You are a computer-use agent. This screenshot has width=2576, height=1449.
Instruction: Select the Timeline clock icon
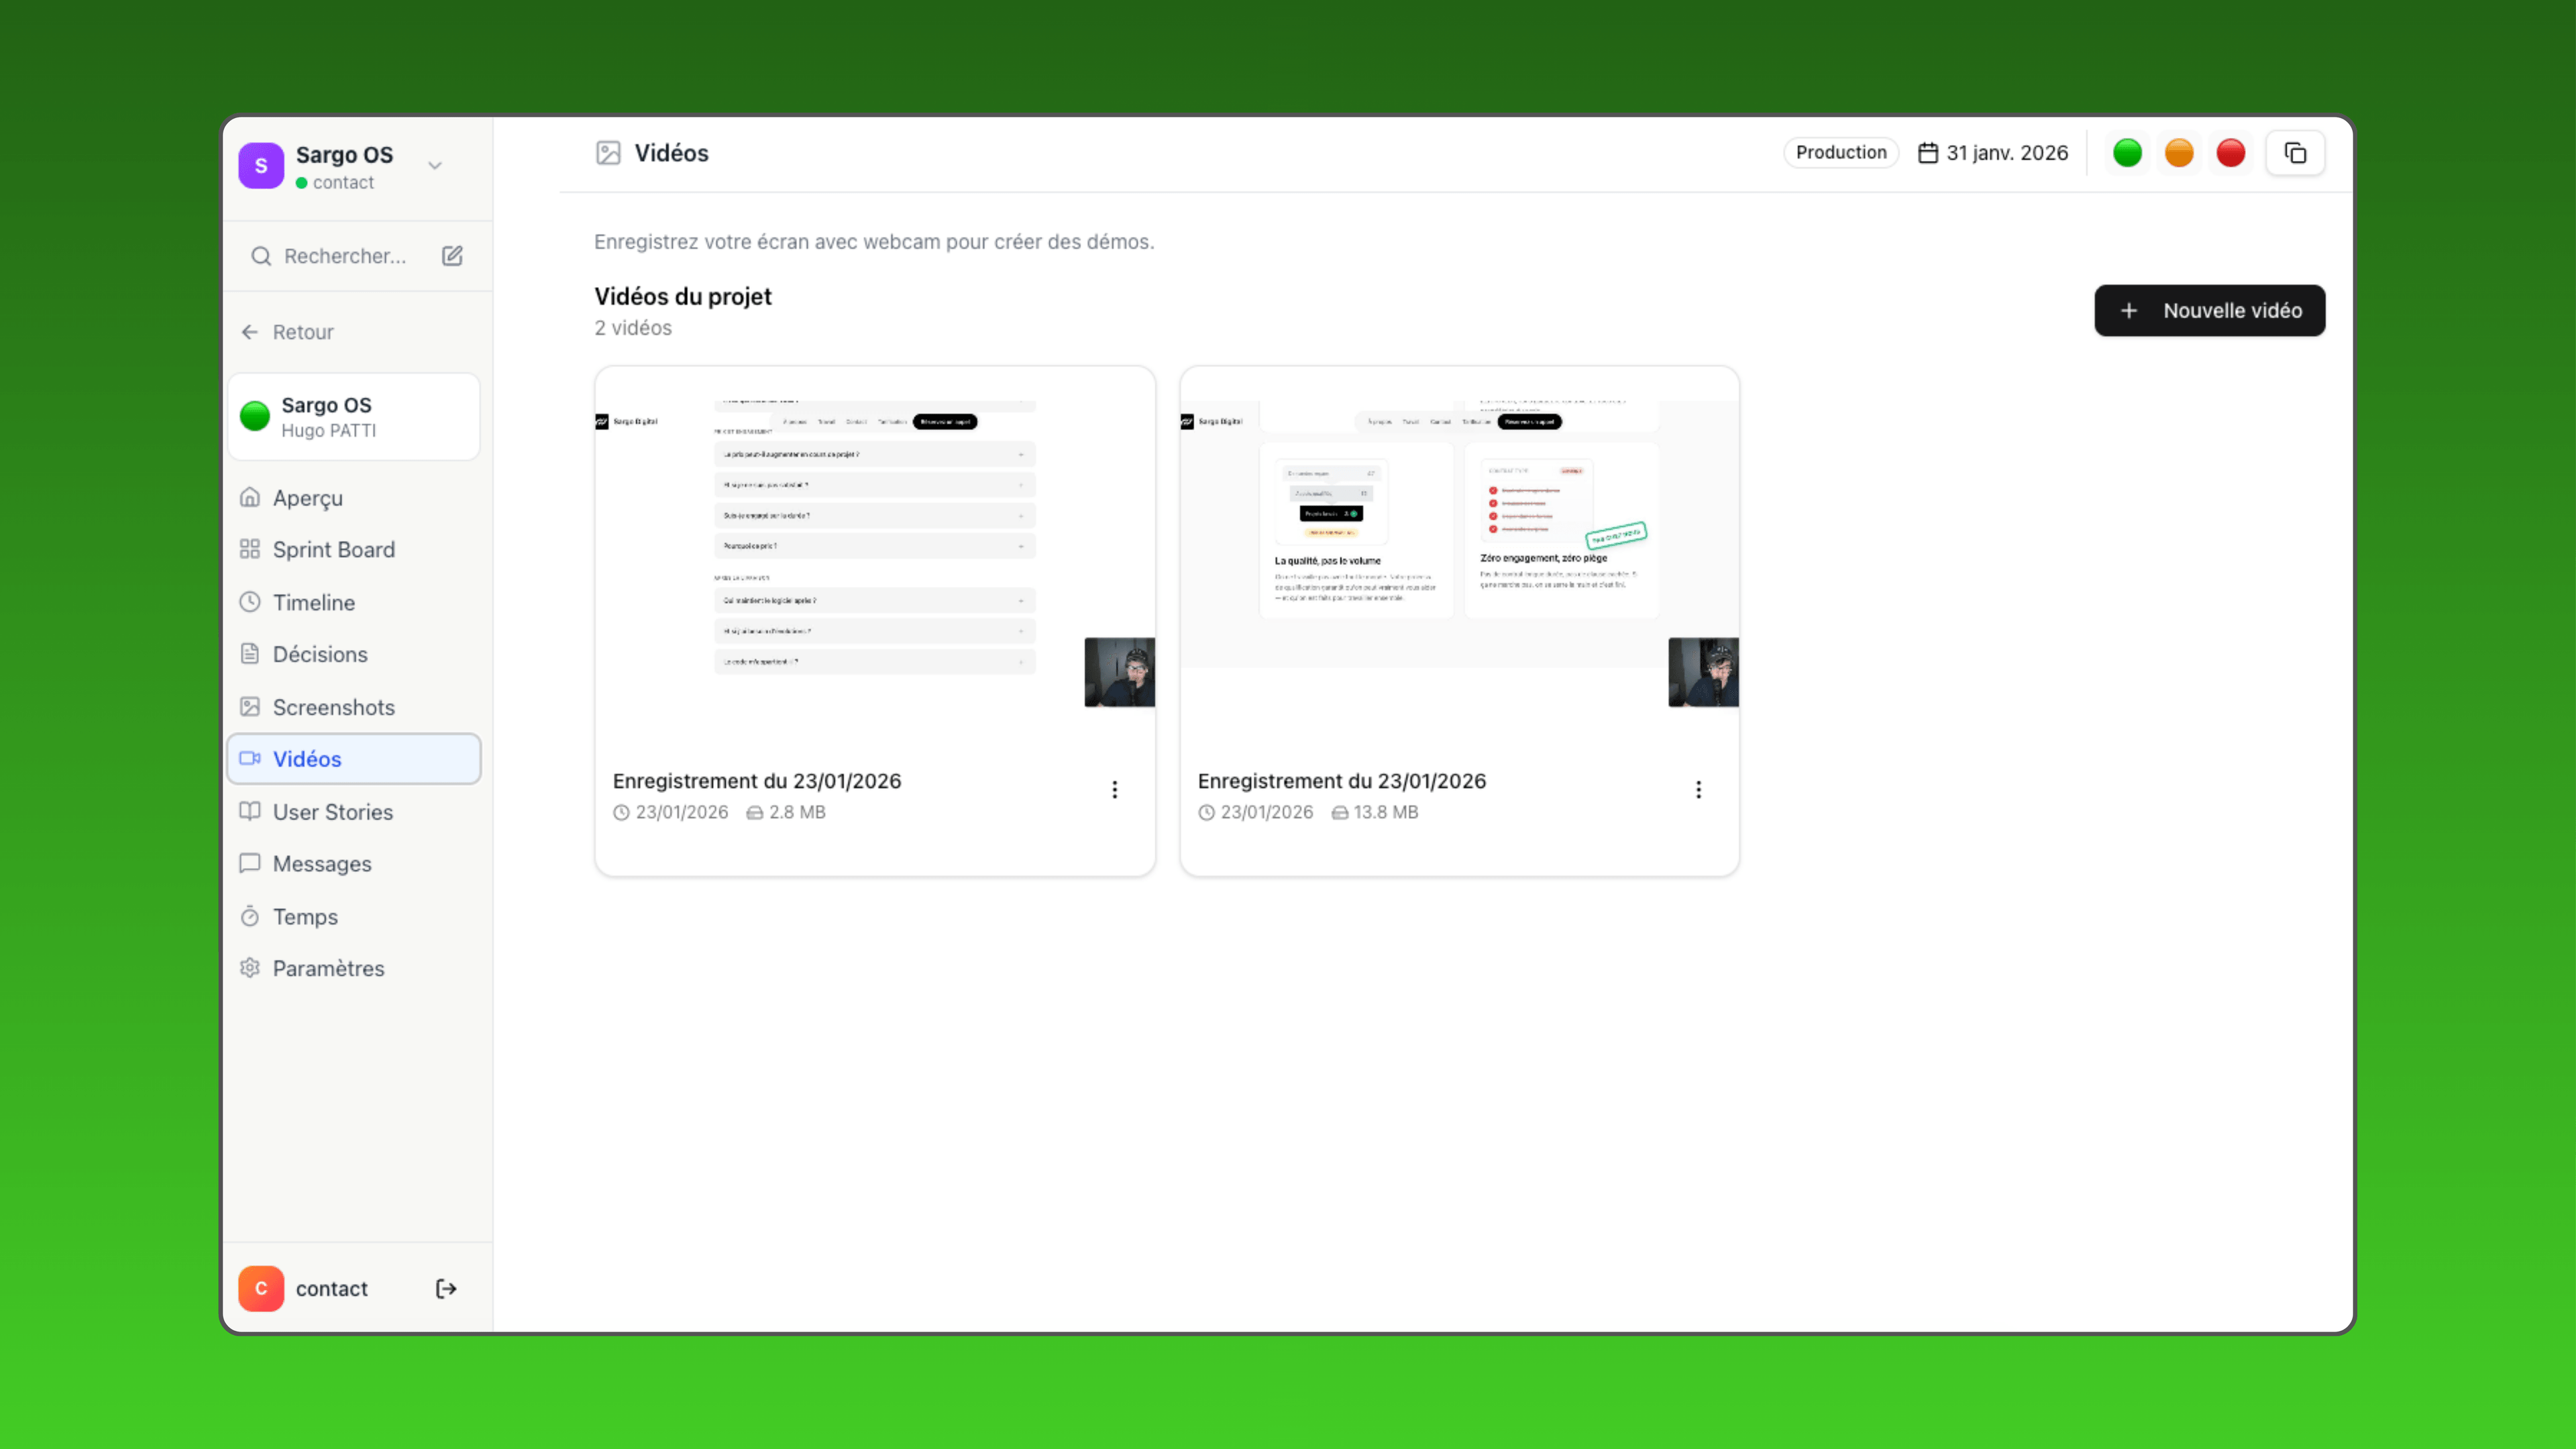[249, 602]
